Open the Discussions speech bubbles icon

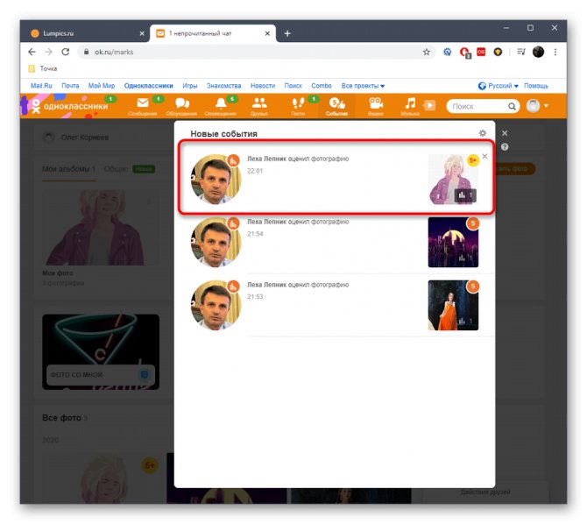(182, 103)
